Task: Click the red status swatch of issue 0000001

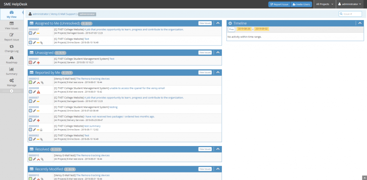Action: [30, 63]
